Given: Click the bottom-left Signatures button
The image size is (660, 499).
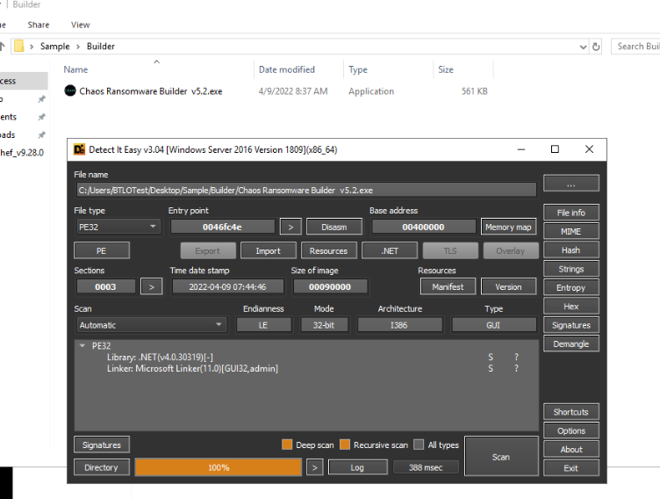Looking at the screenshot, I should (x=102, y=445).
